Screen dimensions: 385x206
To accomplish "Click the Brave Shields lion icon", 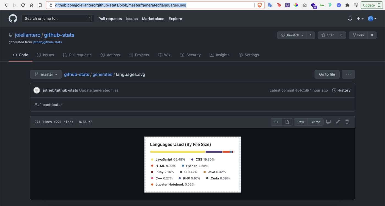I will tap(260, 5).
